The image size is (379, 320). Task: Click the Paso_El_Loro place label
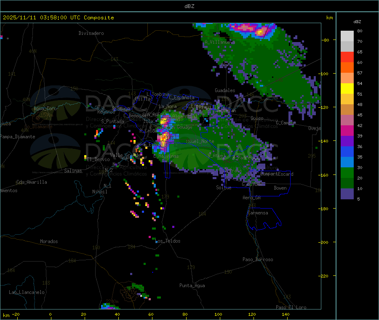tap(291, 307)
